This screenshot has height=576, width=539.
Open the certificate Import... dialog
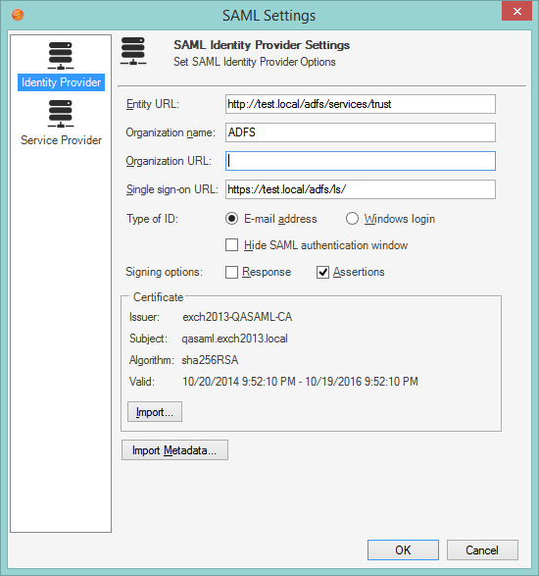point(155,412)
